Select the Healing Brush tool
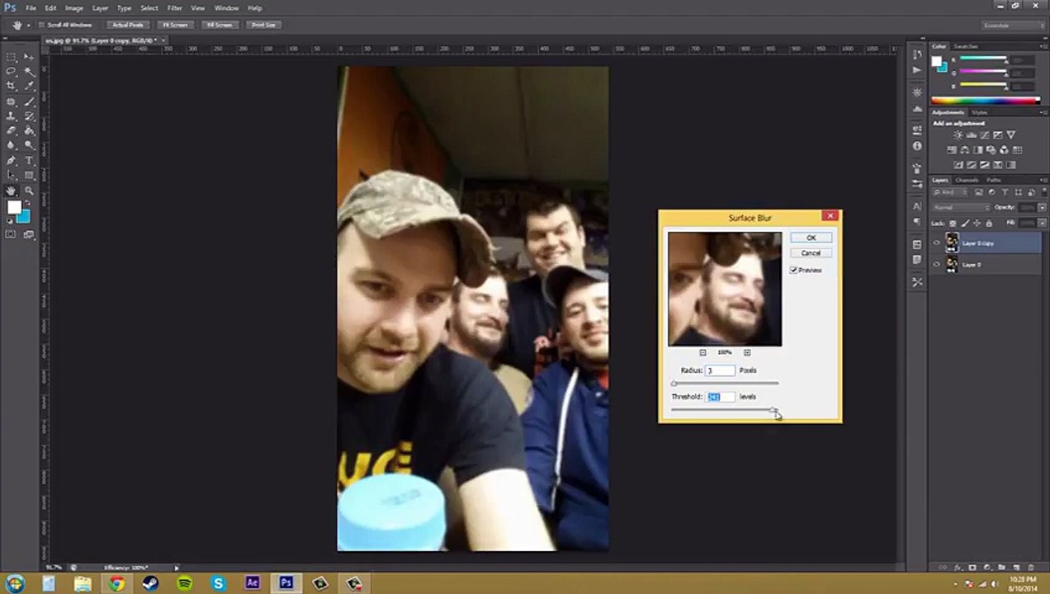Screen dimensions: 1050x594 [12, 101]
